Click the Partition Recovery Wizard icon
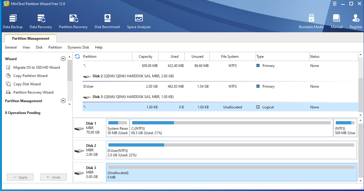 8,92
